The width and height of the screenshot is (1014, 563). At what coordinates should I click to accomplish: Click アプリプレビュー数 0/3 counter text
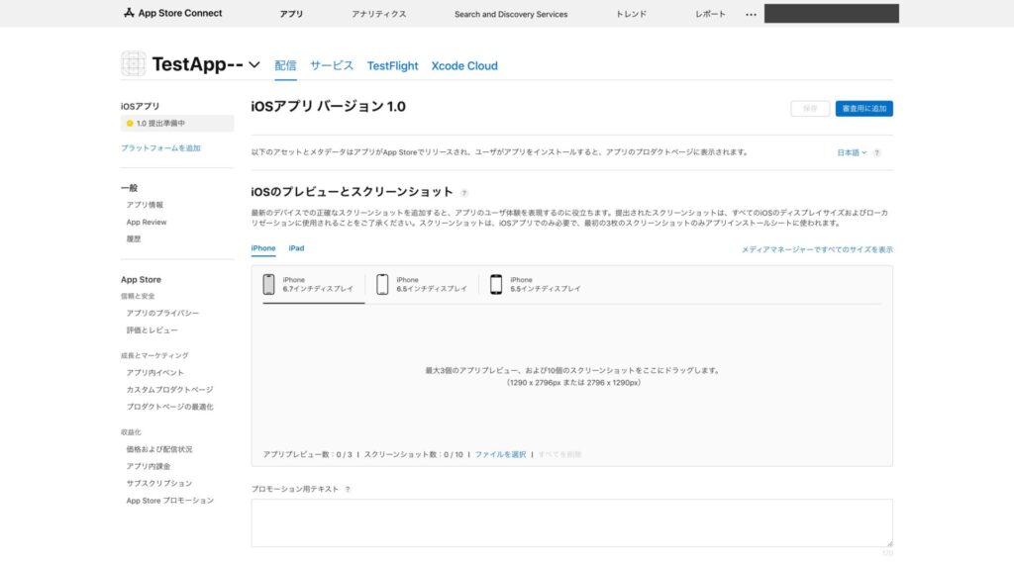[307, 454]
